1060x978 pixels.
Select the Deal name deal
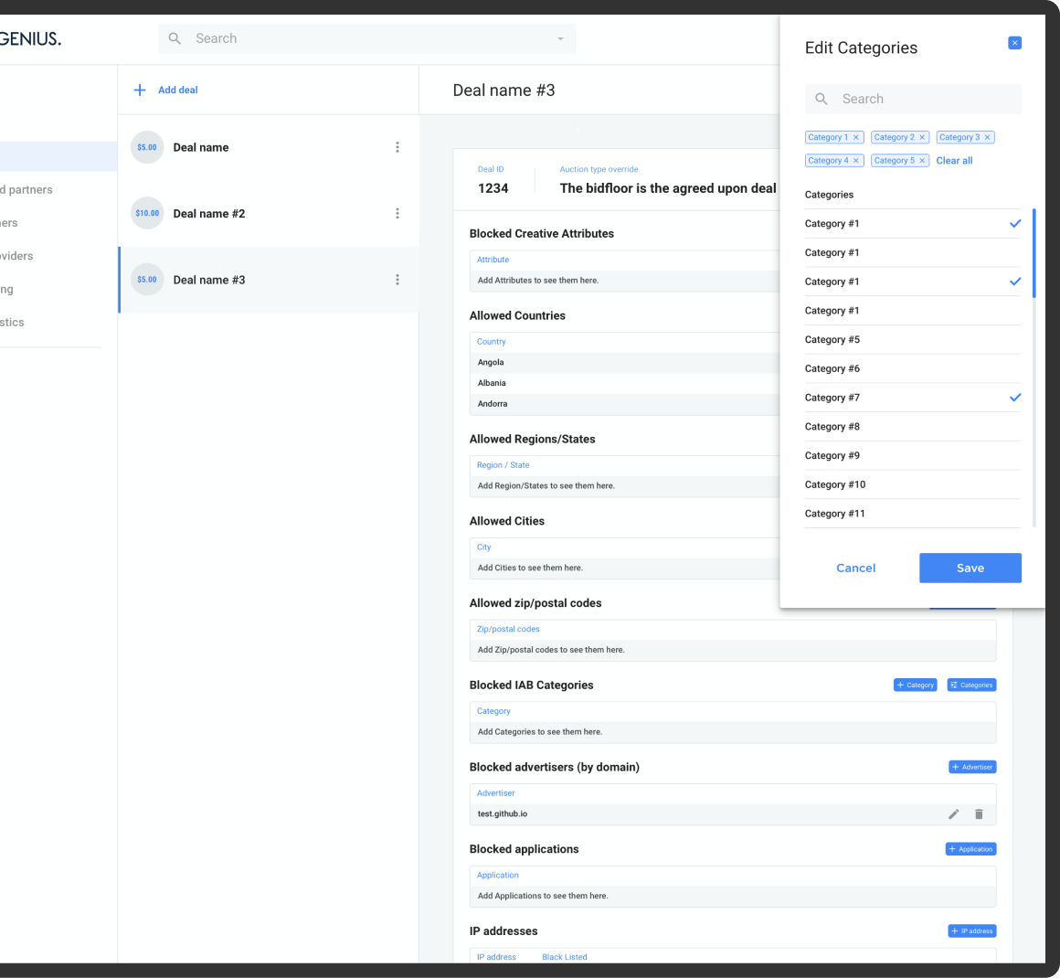point(269,147)
